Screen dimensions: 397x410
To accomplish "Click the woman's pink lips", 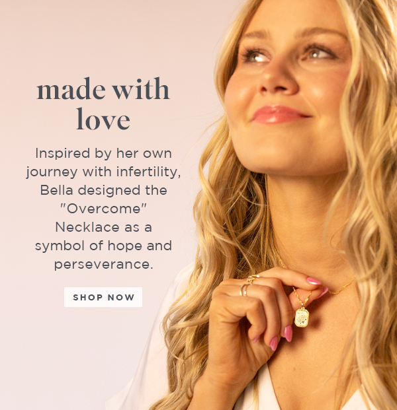I will [279, 114].
